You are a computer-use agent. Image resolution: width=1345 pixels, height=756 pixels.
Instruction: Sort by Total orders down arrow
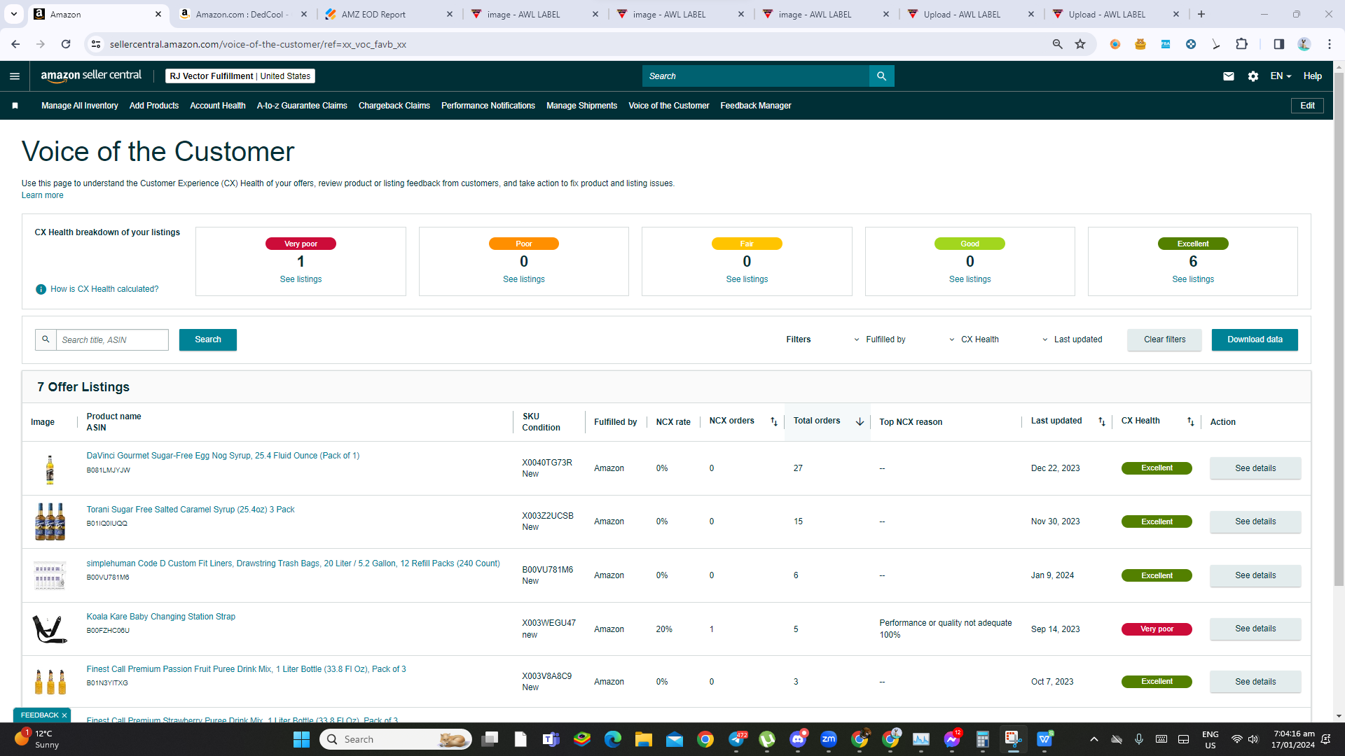[860, 421]
